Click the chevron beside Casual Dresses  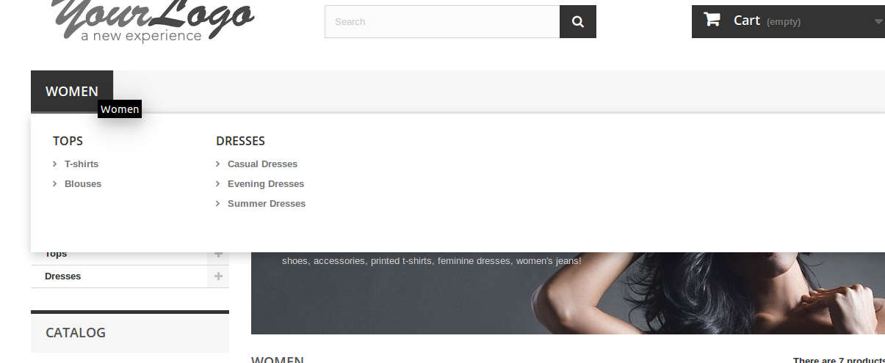pos(218,164)
